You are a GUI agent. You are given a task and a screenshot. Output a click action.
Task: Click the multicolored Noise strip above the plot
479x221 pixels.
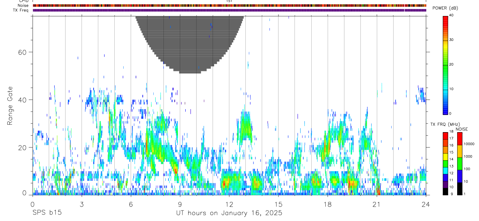point(229,5)
